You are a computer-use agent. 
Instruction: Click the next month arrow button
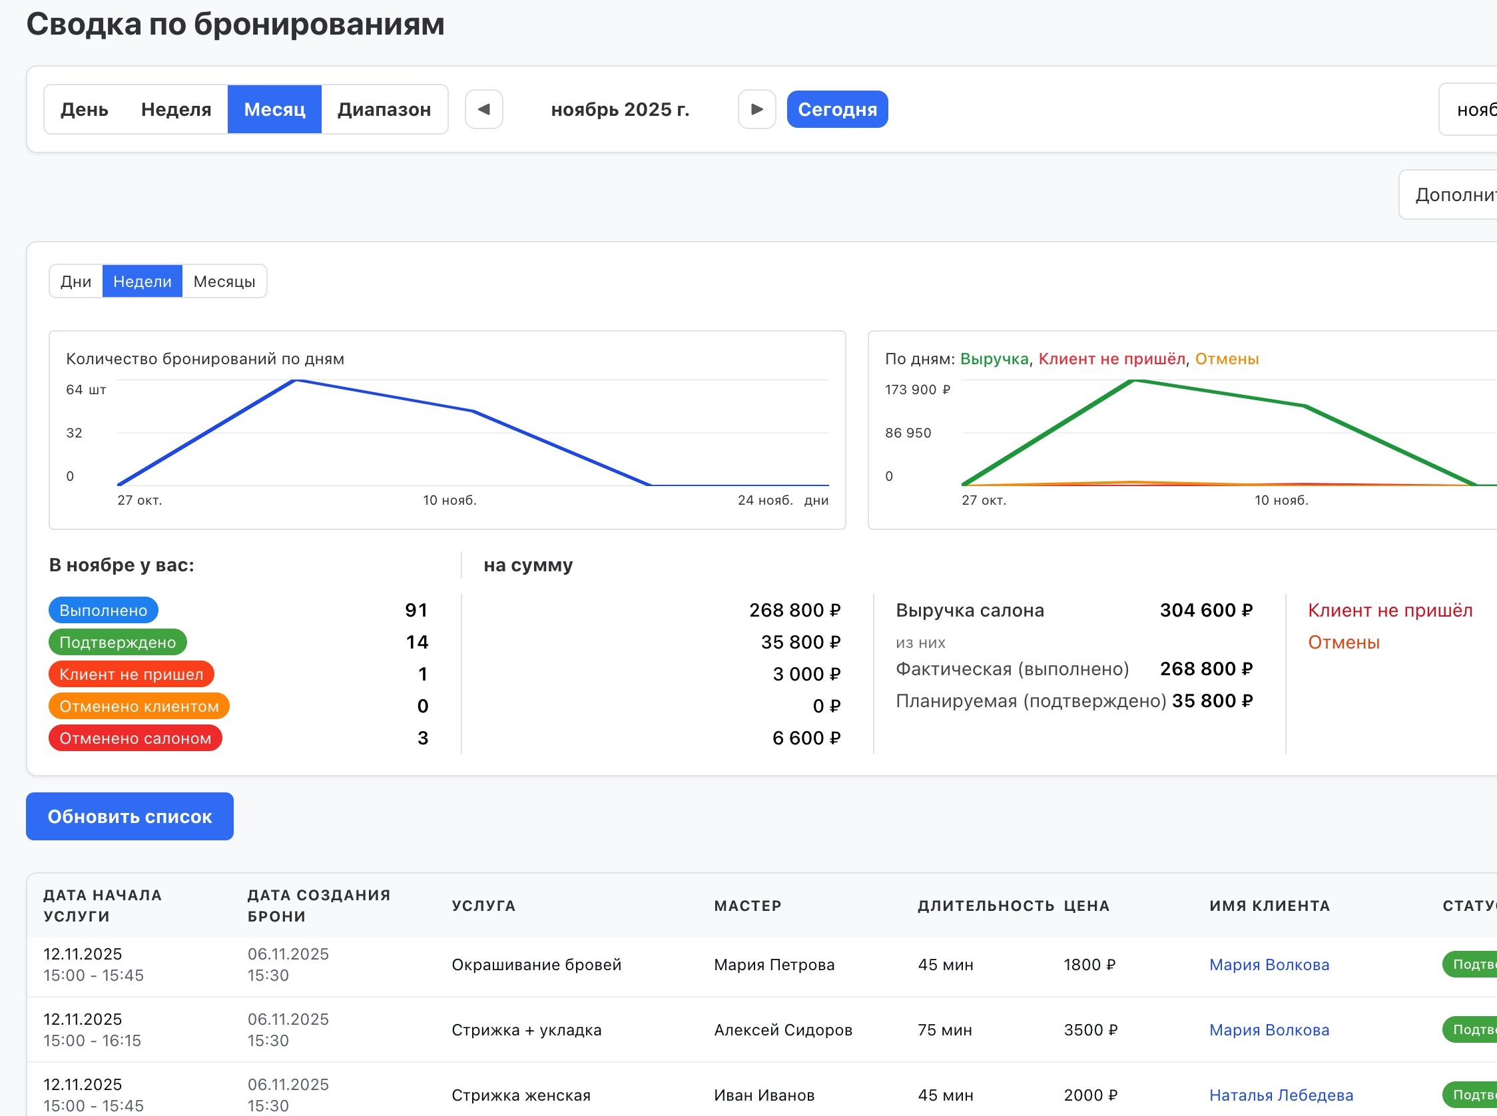point(756,109)
